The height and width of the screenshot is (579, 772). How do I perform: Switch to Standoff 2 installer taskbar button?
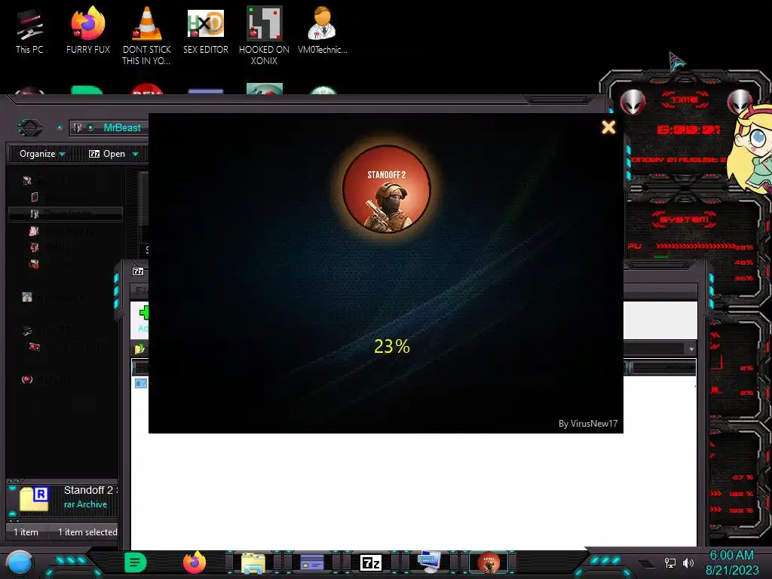click(489, 562)
